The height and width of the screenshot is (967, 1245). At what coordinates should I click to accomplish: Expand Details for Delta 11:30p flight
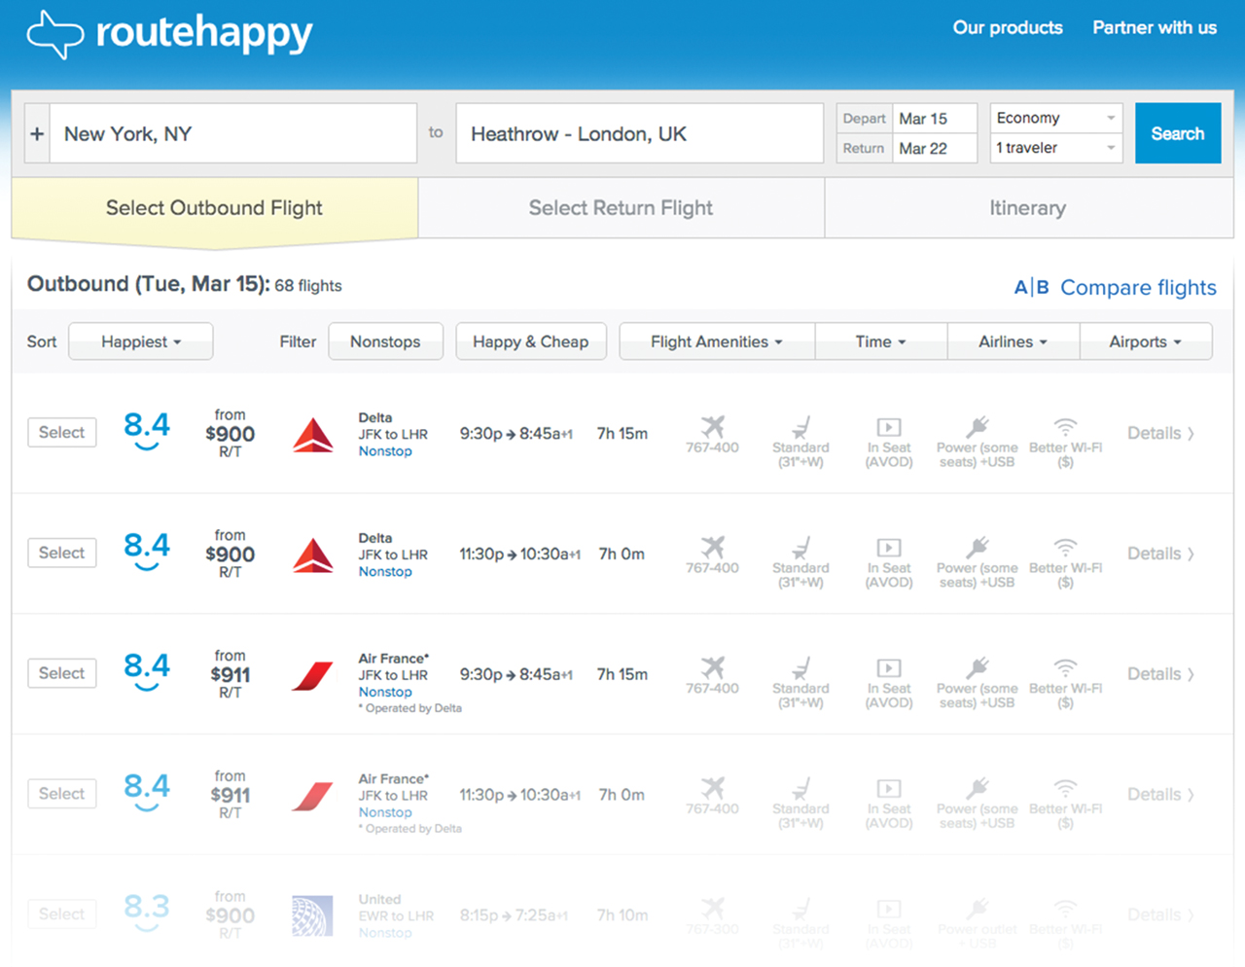coord(1160,554)
